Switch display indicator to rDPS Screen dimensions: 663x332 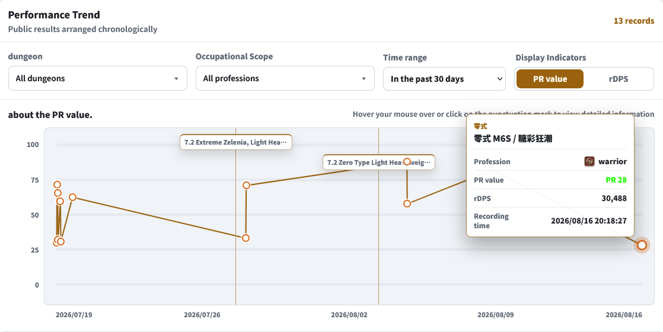point(618,79)
